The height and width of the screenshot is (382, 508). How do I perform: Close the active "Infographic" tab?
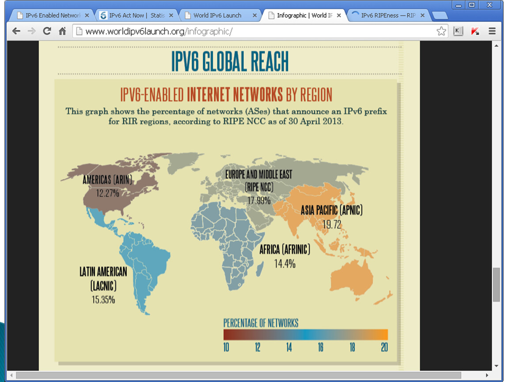click(x=338, y=15)
